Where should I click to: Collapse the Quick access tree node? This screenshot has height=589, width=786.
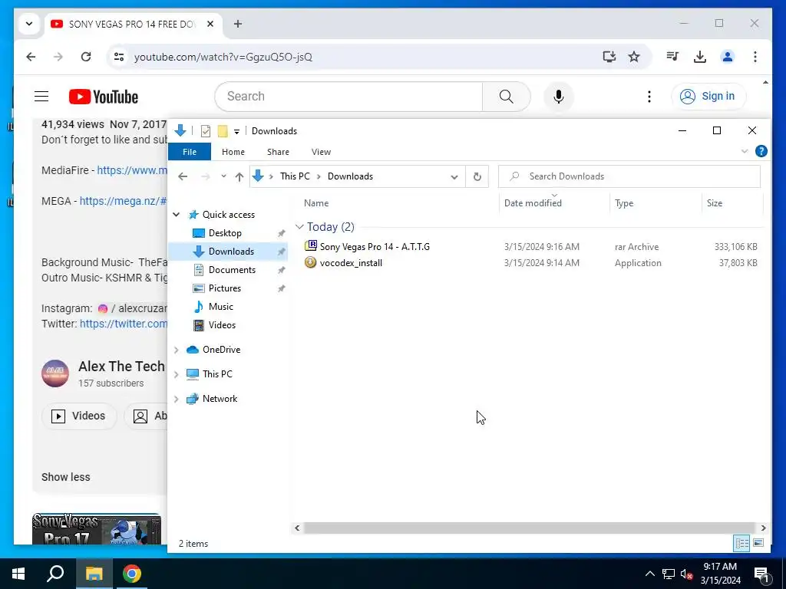coord(177,215)
